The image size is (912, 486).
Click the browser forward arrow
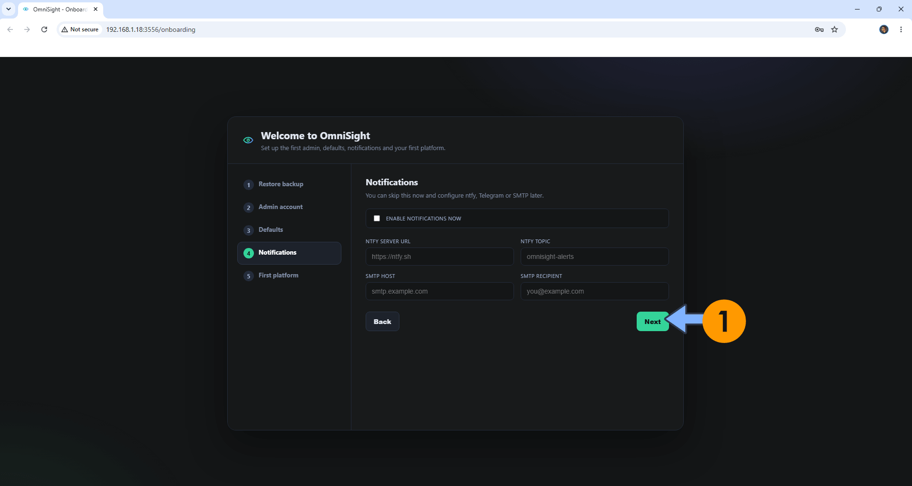[27, 29]
